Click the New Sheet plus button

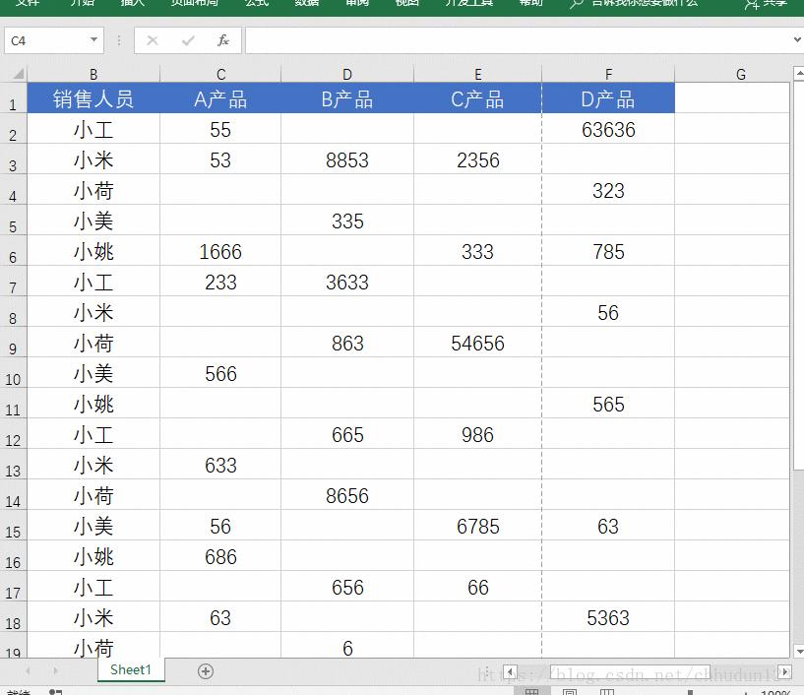click(205, 670)
